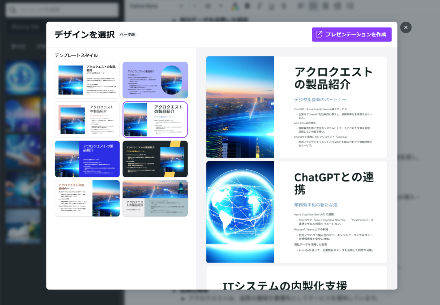Click the アクロクエストの製品紹介 preview slide title
Viewport: 440px width, 305px height.
(x=333, y=78)
